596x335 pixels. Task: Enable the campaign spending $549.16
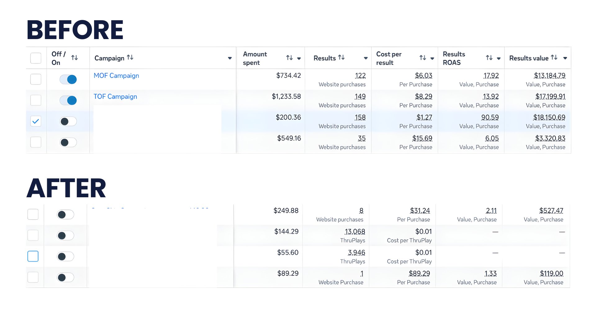click(68, 142)
